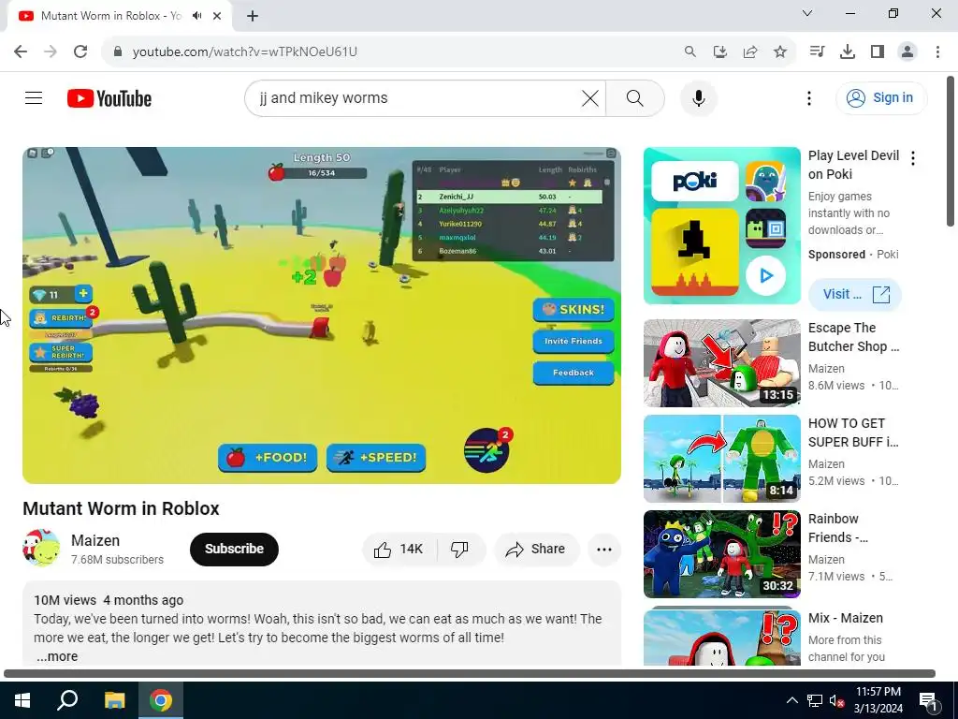Open a new tab

[x=253, y=16]
